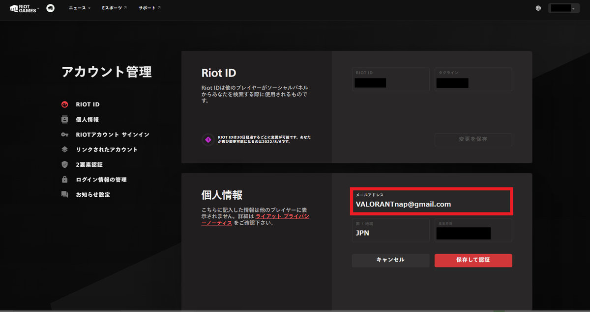Click the 保存して認証 button
Screen dimensions: 590x312
pos(473,260)
